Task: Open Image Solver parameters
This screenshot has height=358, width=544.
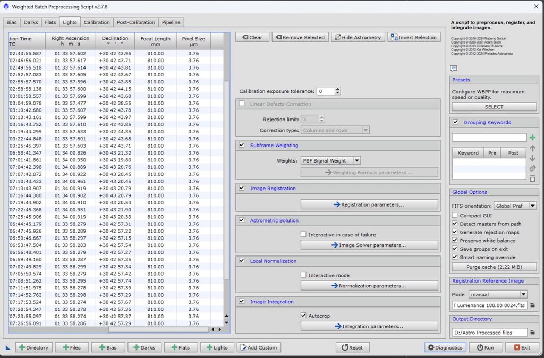Action: pyautogui.click(x=369, y=245)
